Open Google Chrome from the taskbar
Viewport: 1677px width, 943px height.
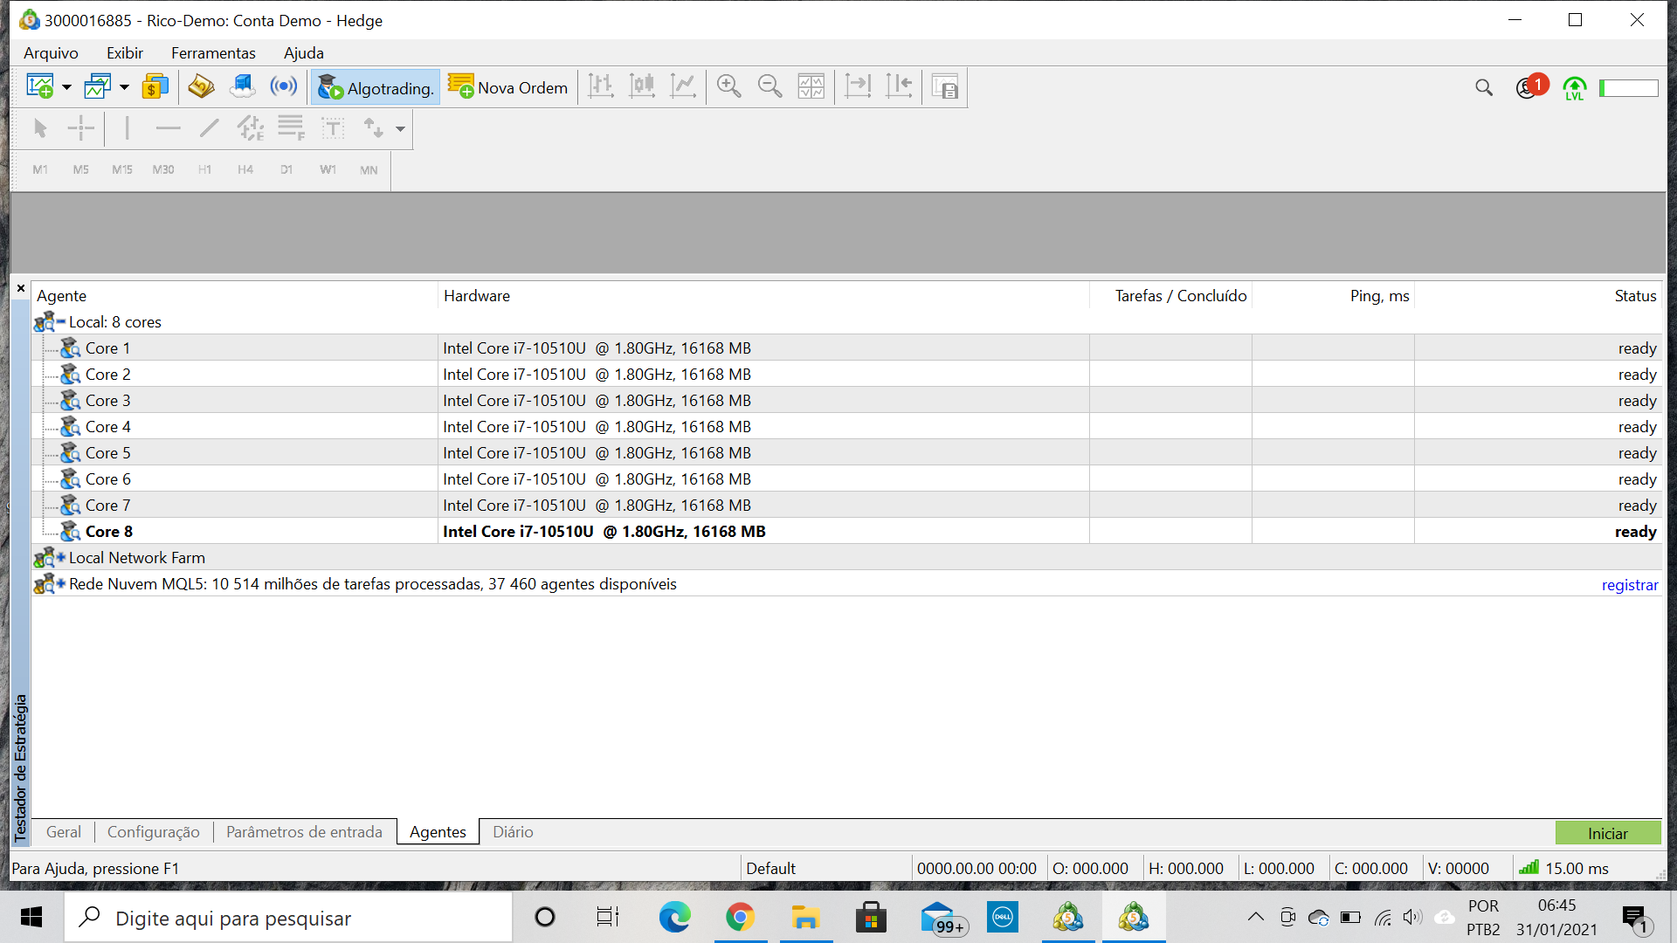[x=740, y=917]
